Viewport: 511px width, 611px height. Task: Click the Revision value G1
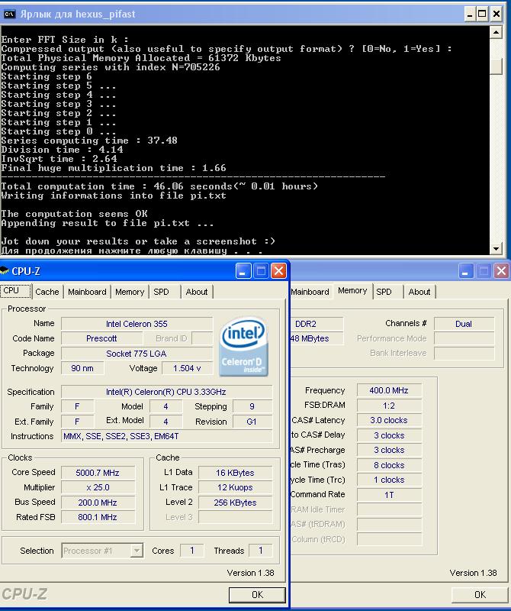click(x=252, y=422)
